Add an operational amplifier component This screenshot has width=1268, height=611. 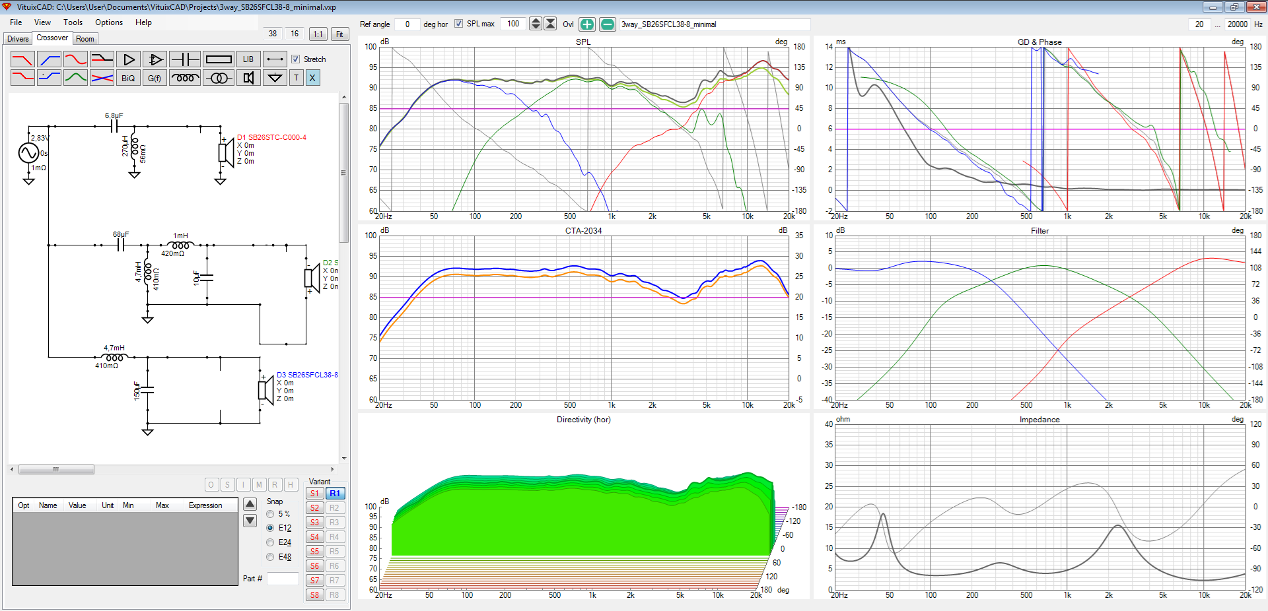155,59
